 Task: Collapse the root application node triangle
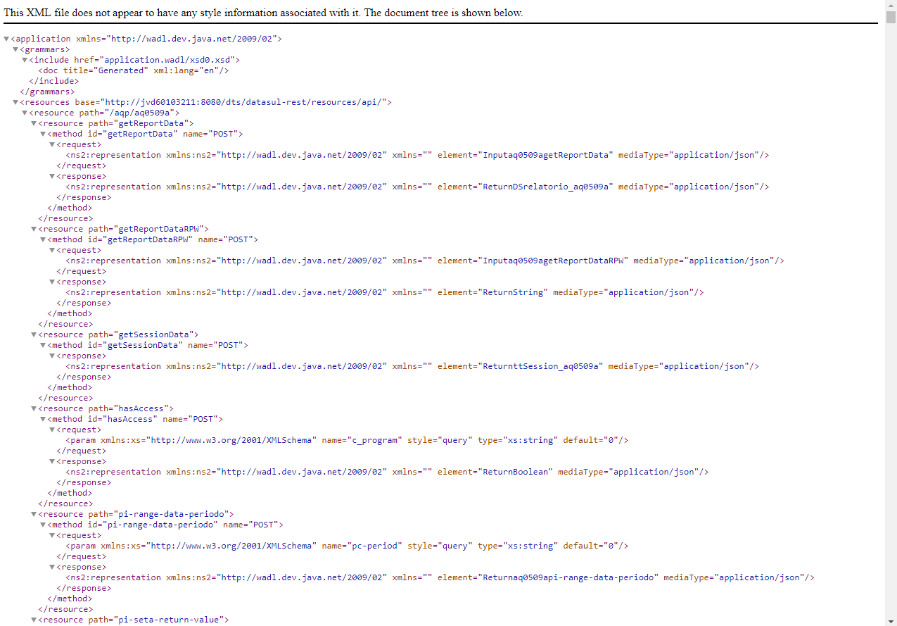(7, 39)
